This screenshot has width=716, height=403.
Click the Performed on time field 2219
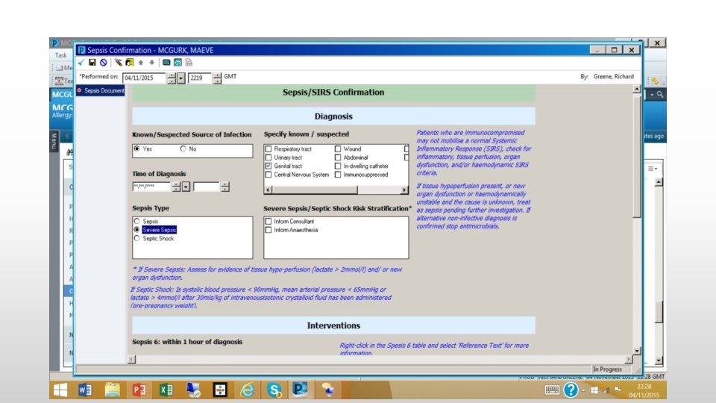[200, 78]
